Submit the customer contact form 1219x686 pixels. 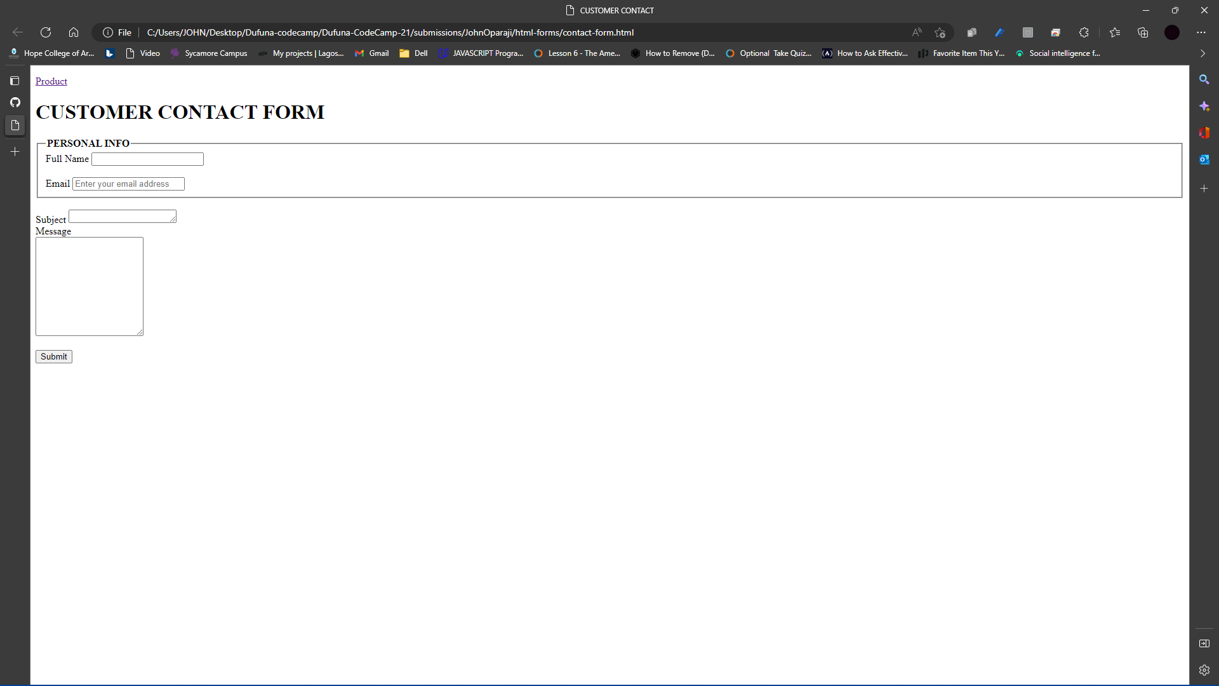(53, 356)
